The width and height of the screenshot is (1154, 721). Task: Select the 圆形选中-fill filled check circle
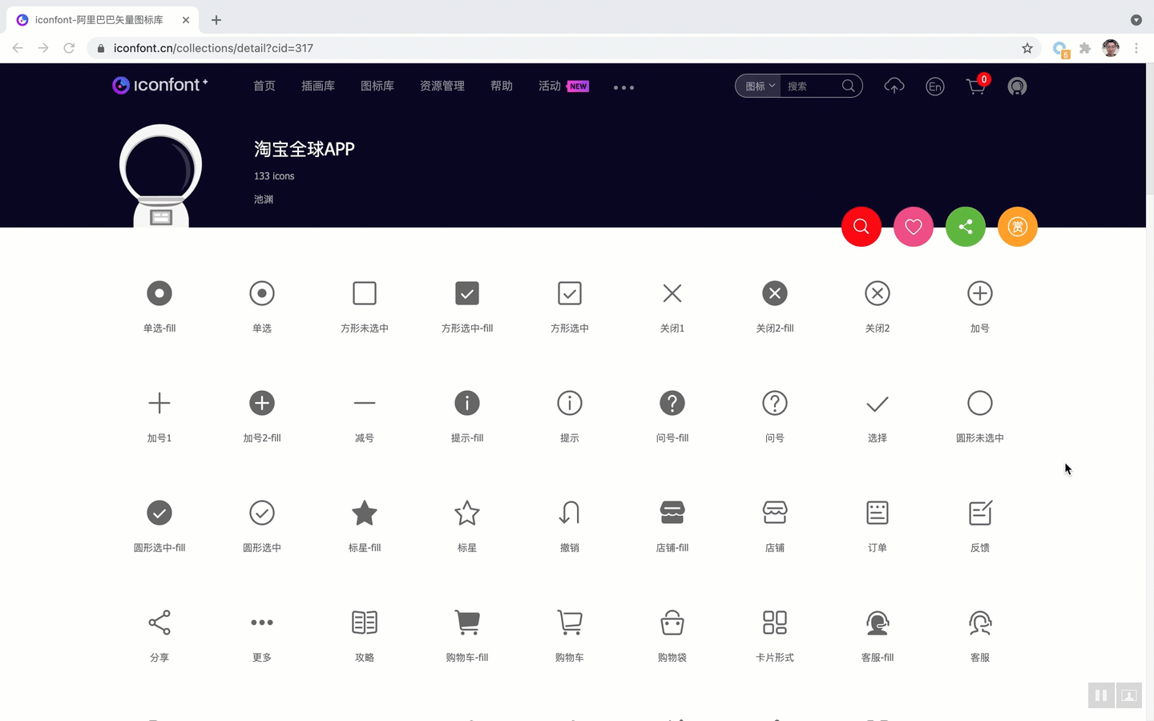point(159,513)
